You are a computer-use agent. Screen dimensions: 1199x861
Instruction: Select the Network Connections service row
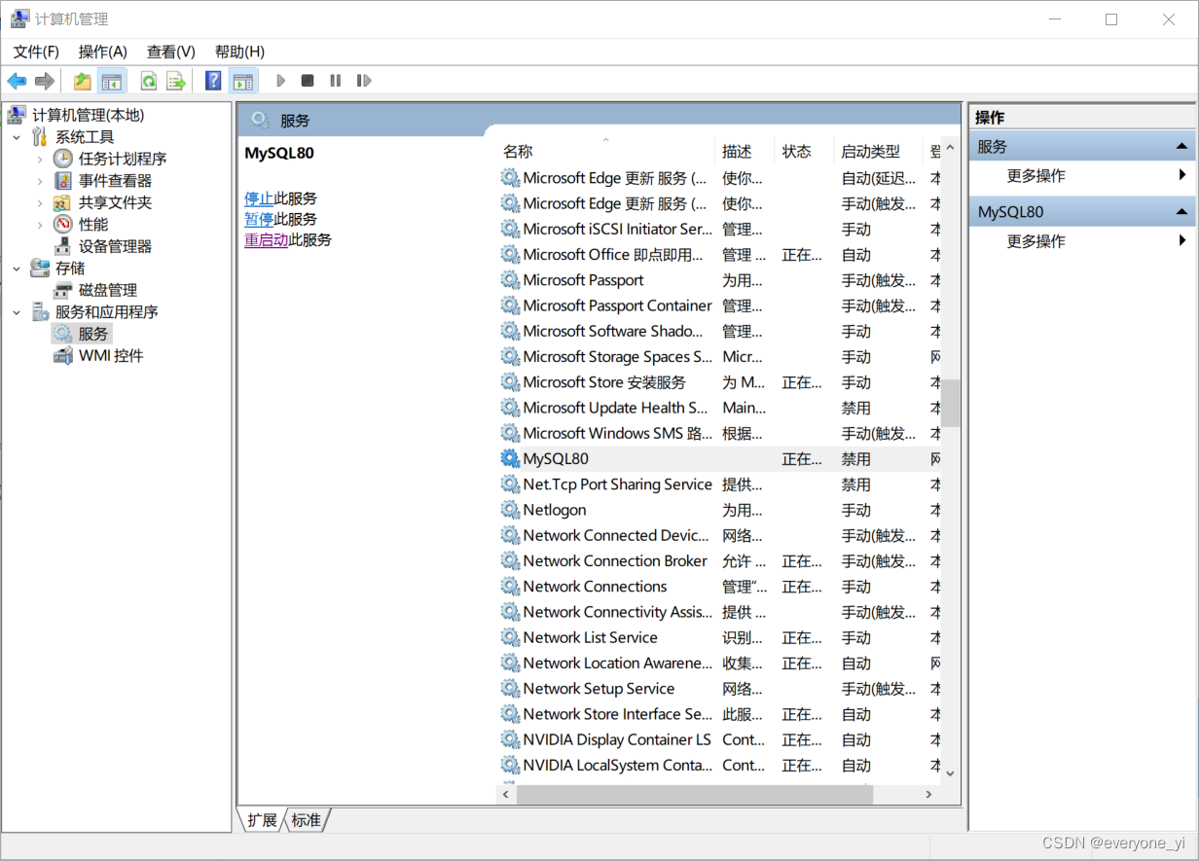pos(719,587)
